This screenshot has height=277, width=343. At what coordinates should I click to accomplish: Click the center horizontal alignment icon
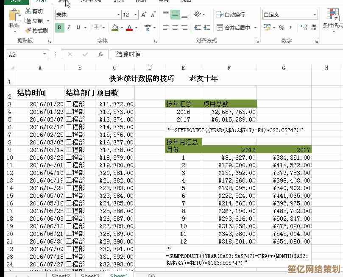coord(175,28)
